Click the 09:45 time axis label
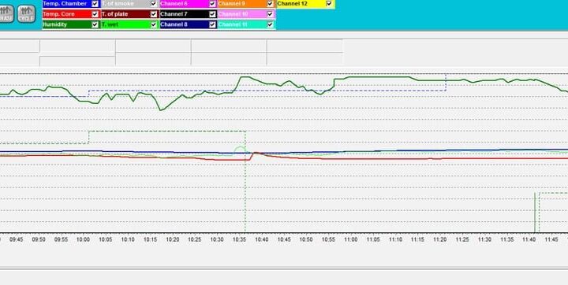 (17, 239)
